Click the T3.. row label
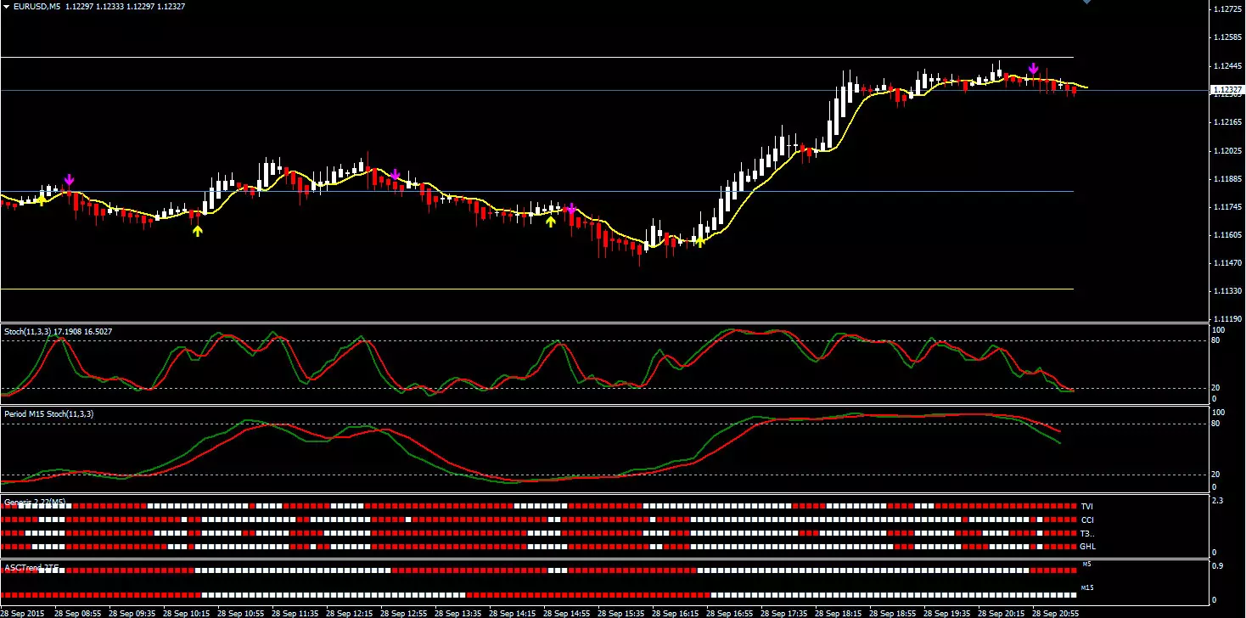Screen dimensions: 1246x618 pyautogui.click(x=1087, y=533)
